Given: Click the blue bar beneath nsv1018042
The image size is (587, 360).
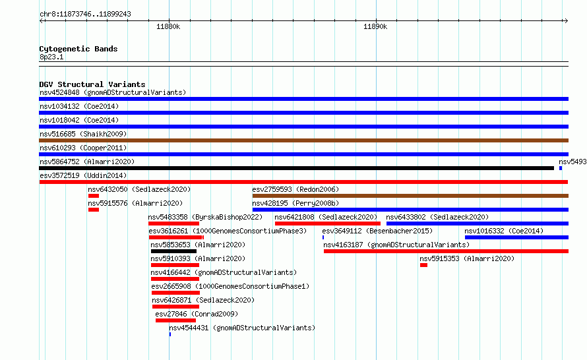Looking at the screenshot, I should [x=303, y=127].
